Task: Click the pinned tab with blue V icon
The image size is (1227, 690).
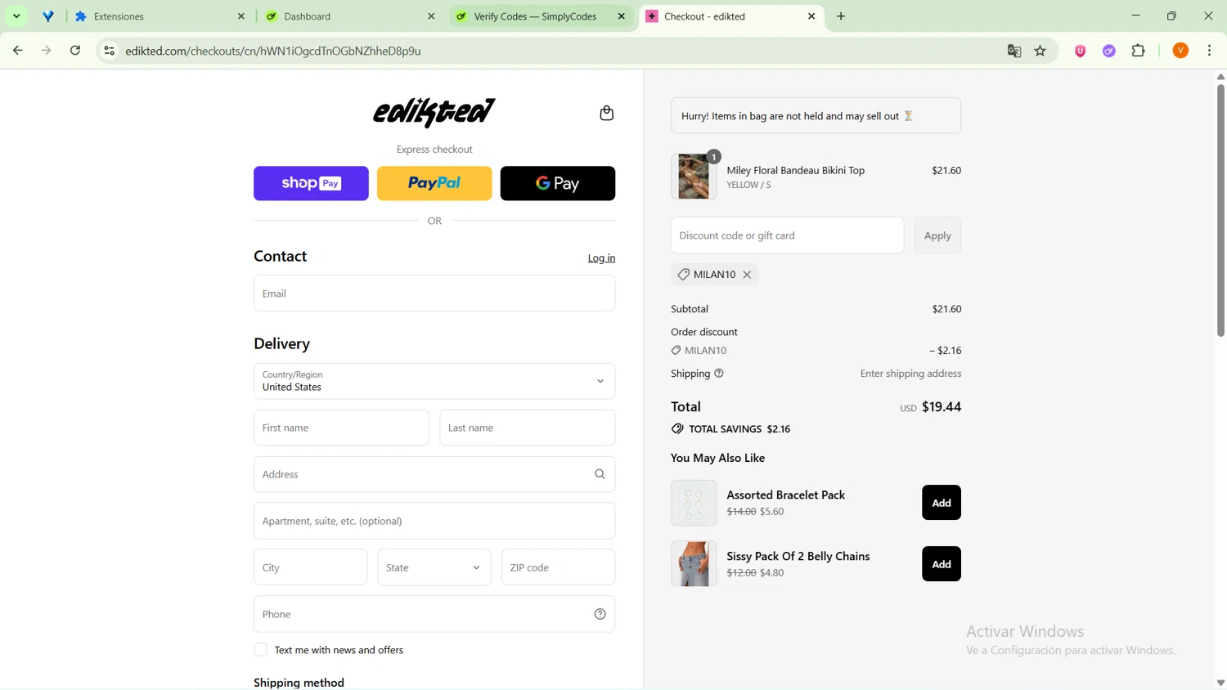Action: tap(48, 16)
